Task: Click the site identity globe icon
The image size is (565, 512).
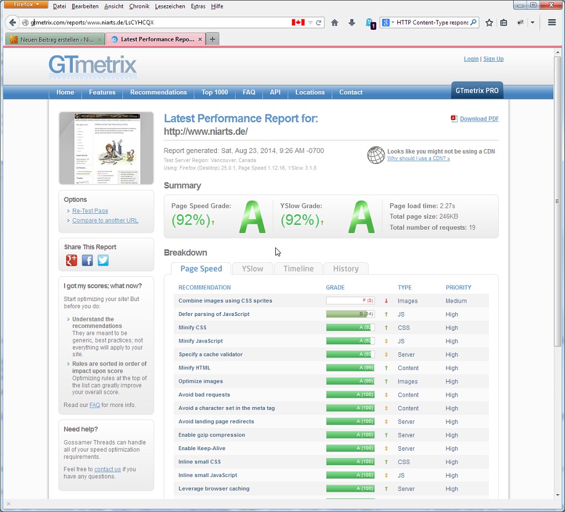Action: (x=25, y=23)
